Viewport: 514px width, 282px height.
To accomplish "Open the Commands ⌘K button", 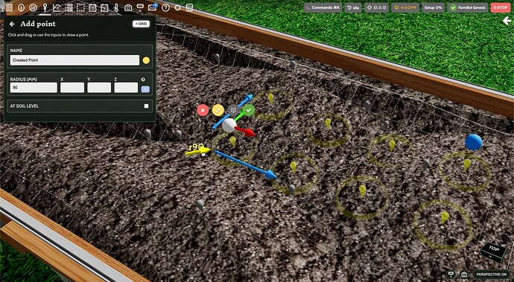I will (x=323, y=7).
